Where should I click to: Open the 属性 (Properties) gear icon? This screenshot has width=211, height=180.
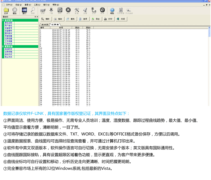(x=15, y=11)
